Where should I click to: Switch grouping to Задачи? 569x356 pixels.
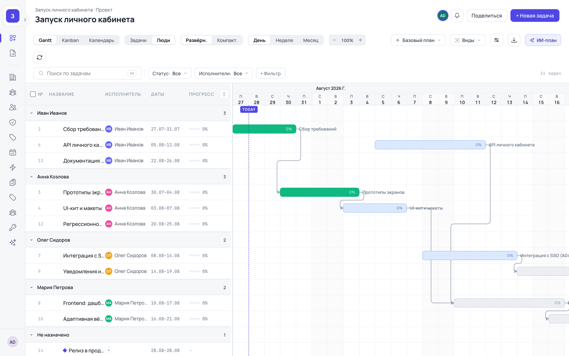pyautogui.click(x=138, y=40)
